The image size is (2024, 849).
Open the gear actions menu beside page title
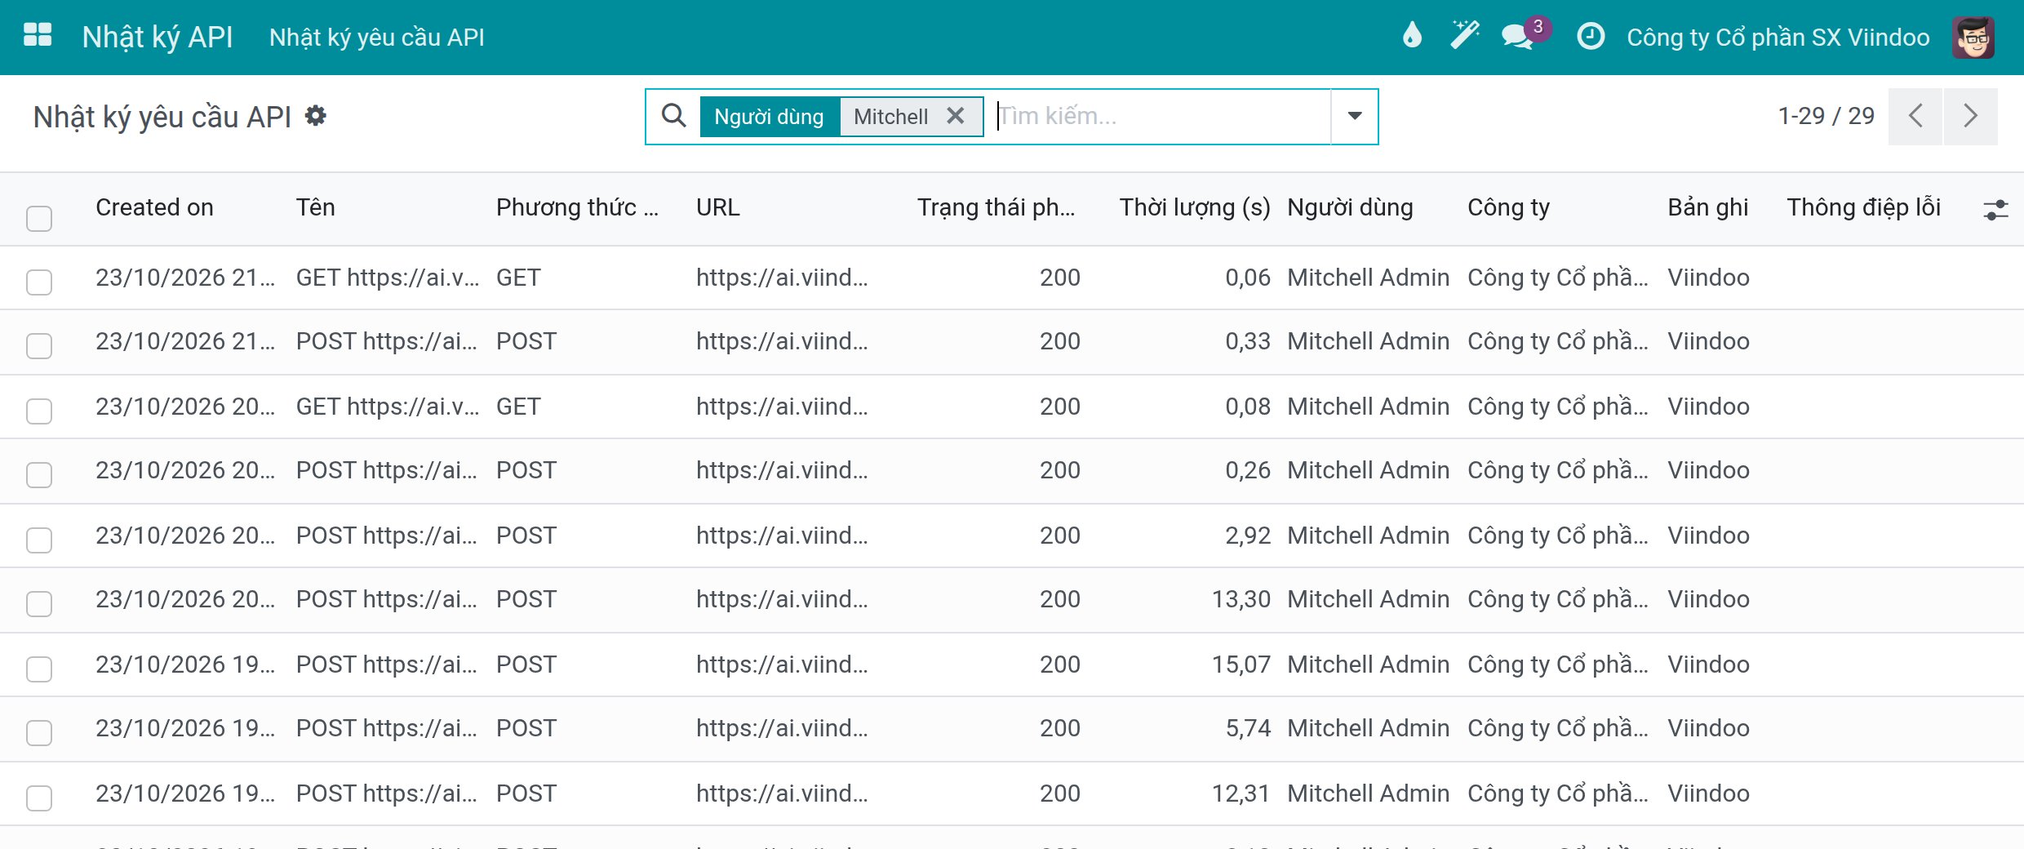(316, 116)
